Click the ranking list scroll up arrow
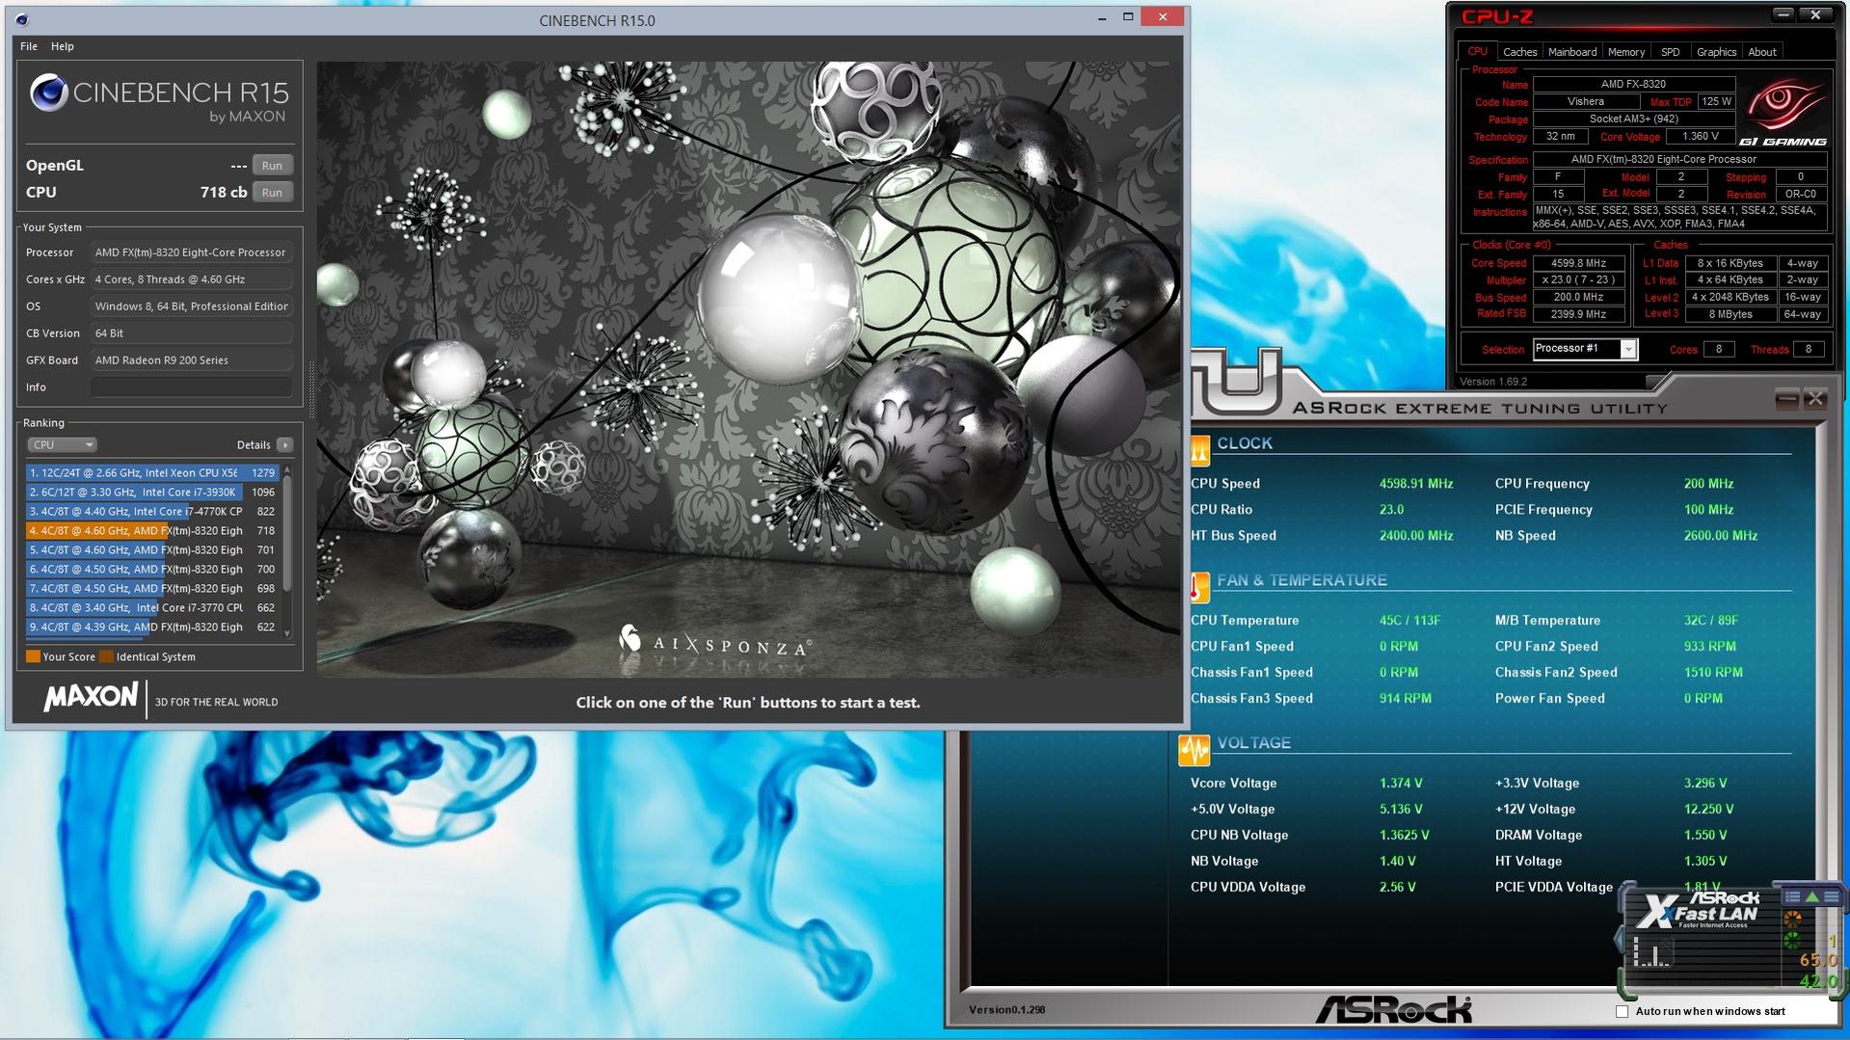The image size is (1850, 1040). tap(287, 469)
